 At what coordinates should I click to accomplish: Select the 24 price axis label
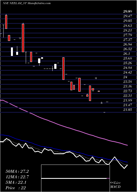[x=125, y=77]
